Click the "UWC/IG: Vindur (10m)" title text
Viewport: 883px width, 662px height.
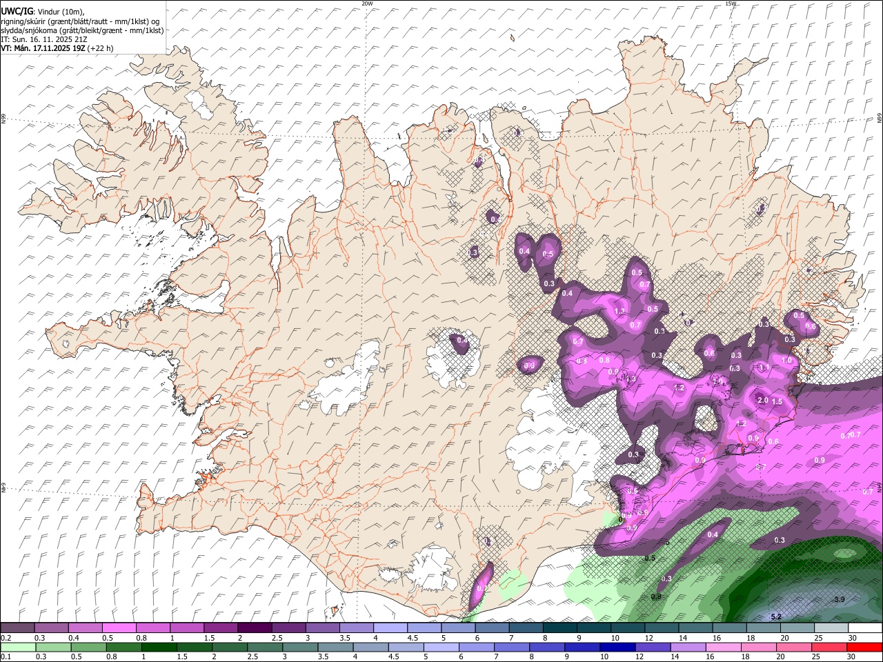[43, 11]
